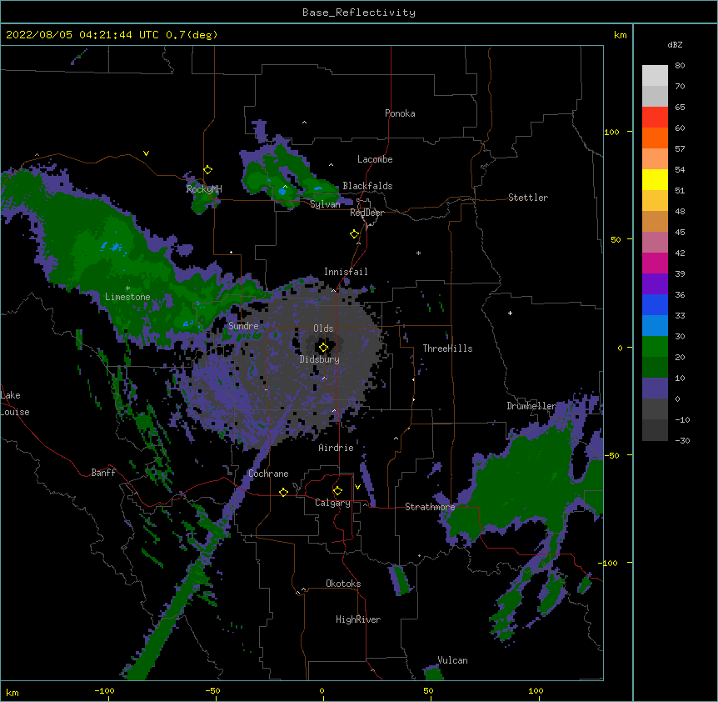Click the dBZ legend heading
The image size is (718, 702).
[x=675, y=44]
